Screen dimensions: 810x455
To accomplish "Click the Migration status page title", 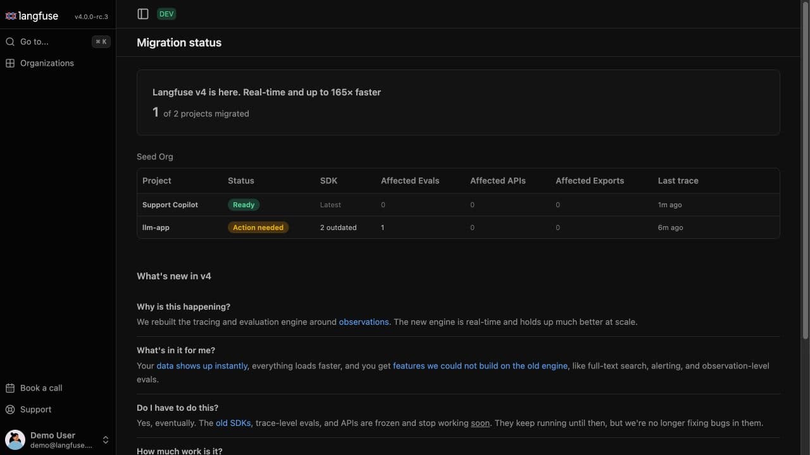I will pyautogui.click(x=179, y=43).
